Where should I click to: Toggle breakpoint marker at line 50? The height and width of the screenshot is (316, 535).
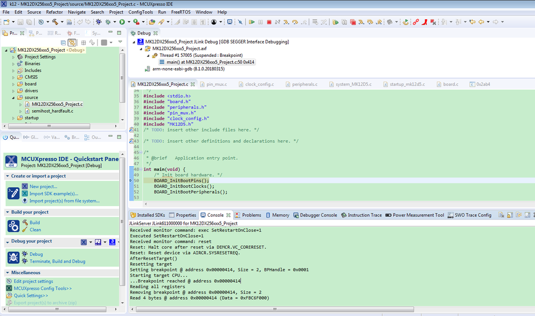click(x=131, y=180)
